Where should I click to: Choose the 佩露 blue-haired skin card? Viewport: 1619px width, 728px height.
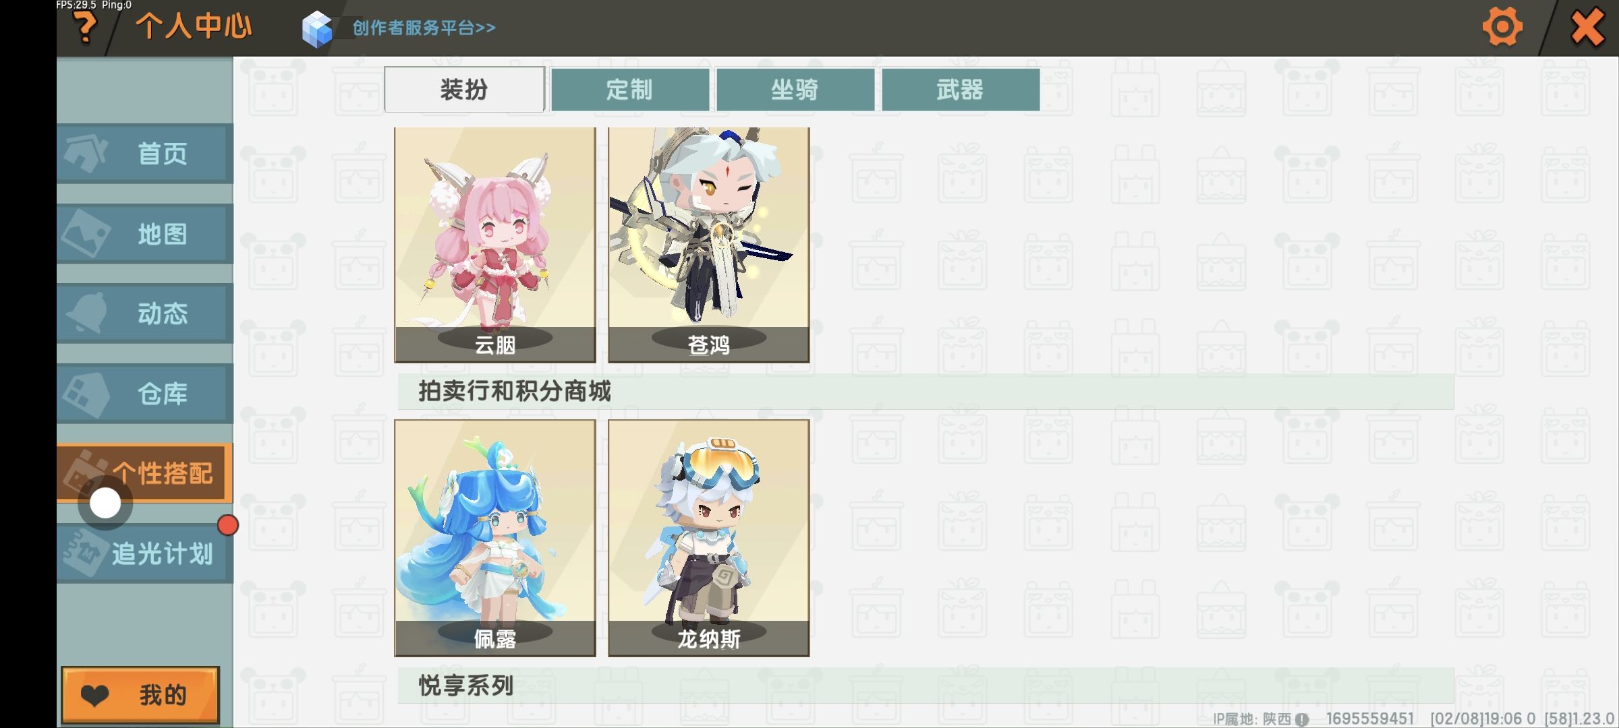[x=495, y=538]
